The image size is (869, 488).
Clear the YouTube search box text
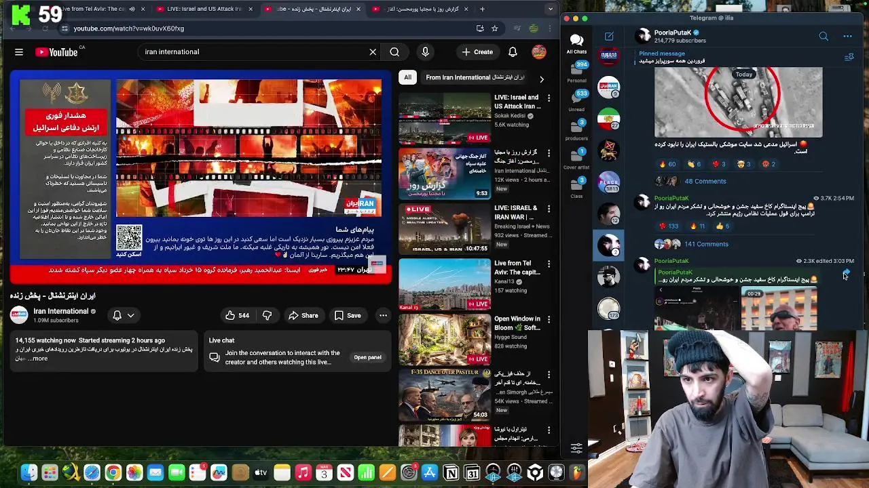click(373, 52)
